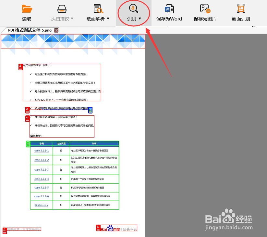This screenshot has width=267, height=237.
Task: Click the 说明 table header cell
Action: 94,144
